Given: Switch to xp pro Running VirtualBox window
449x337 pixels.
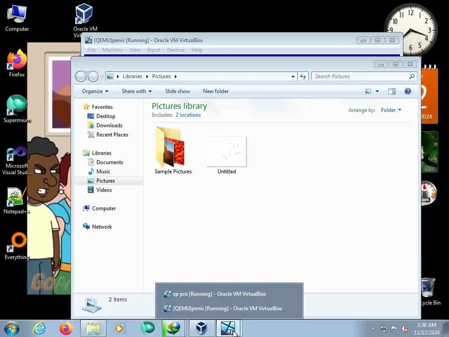Looking at the screenshot, I should pos(229,294).
